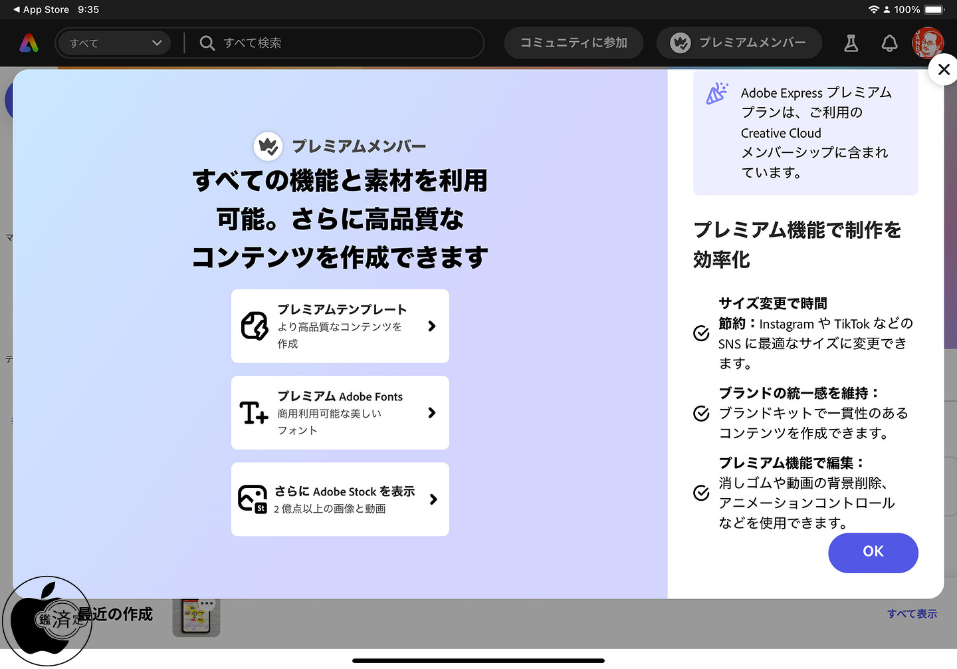Click the premium template sticker icon
Screen dimensions: 957x669
point(254,326)
